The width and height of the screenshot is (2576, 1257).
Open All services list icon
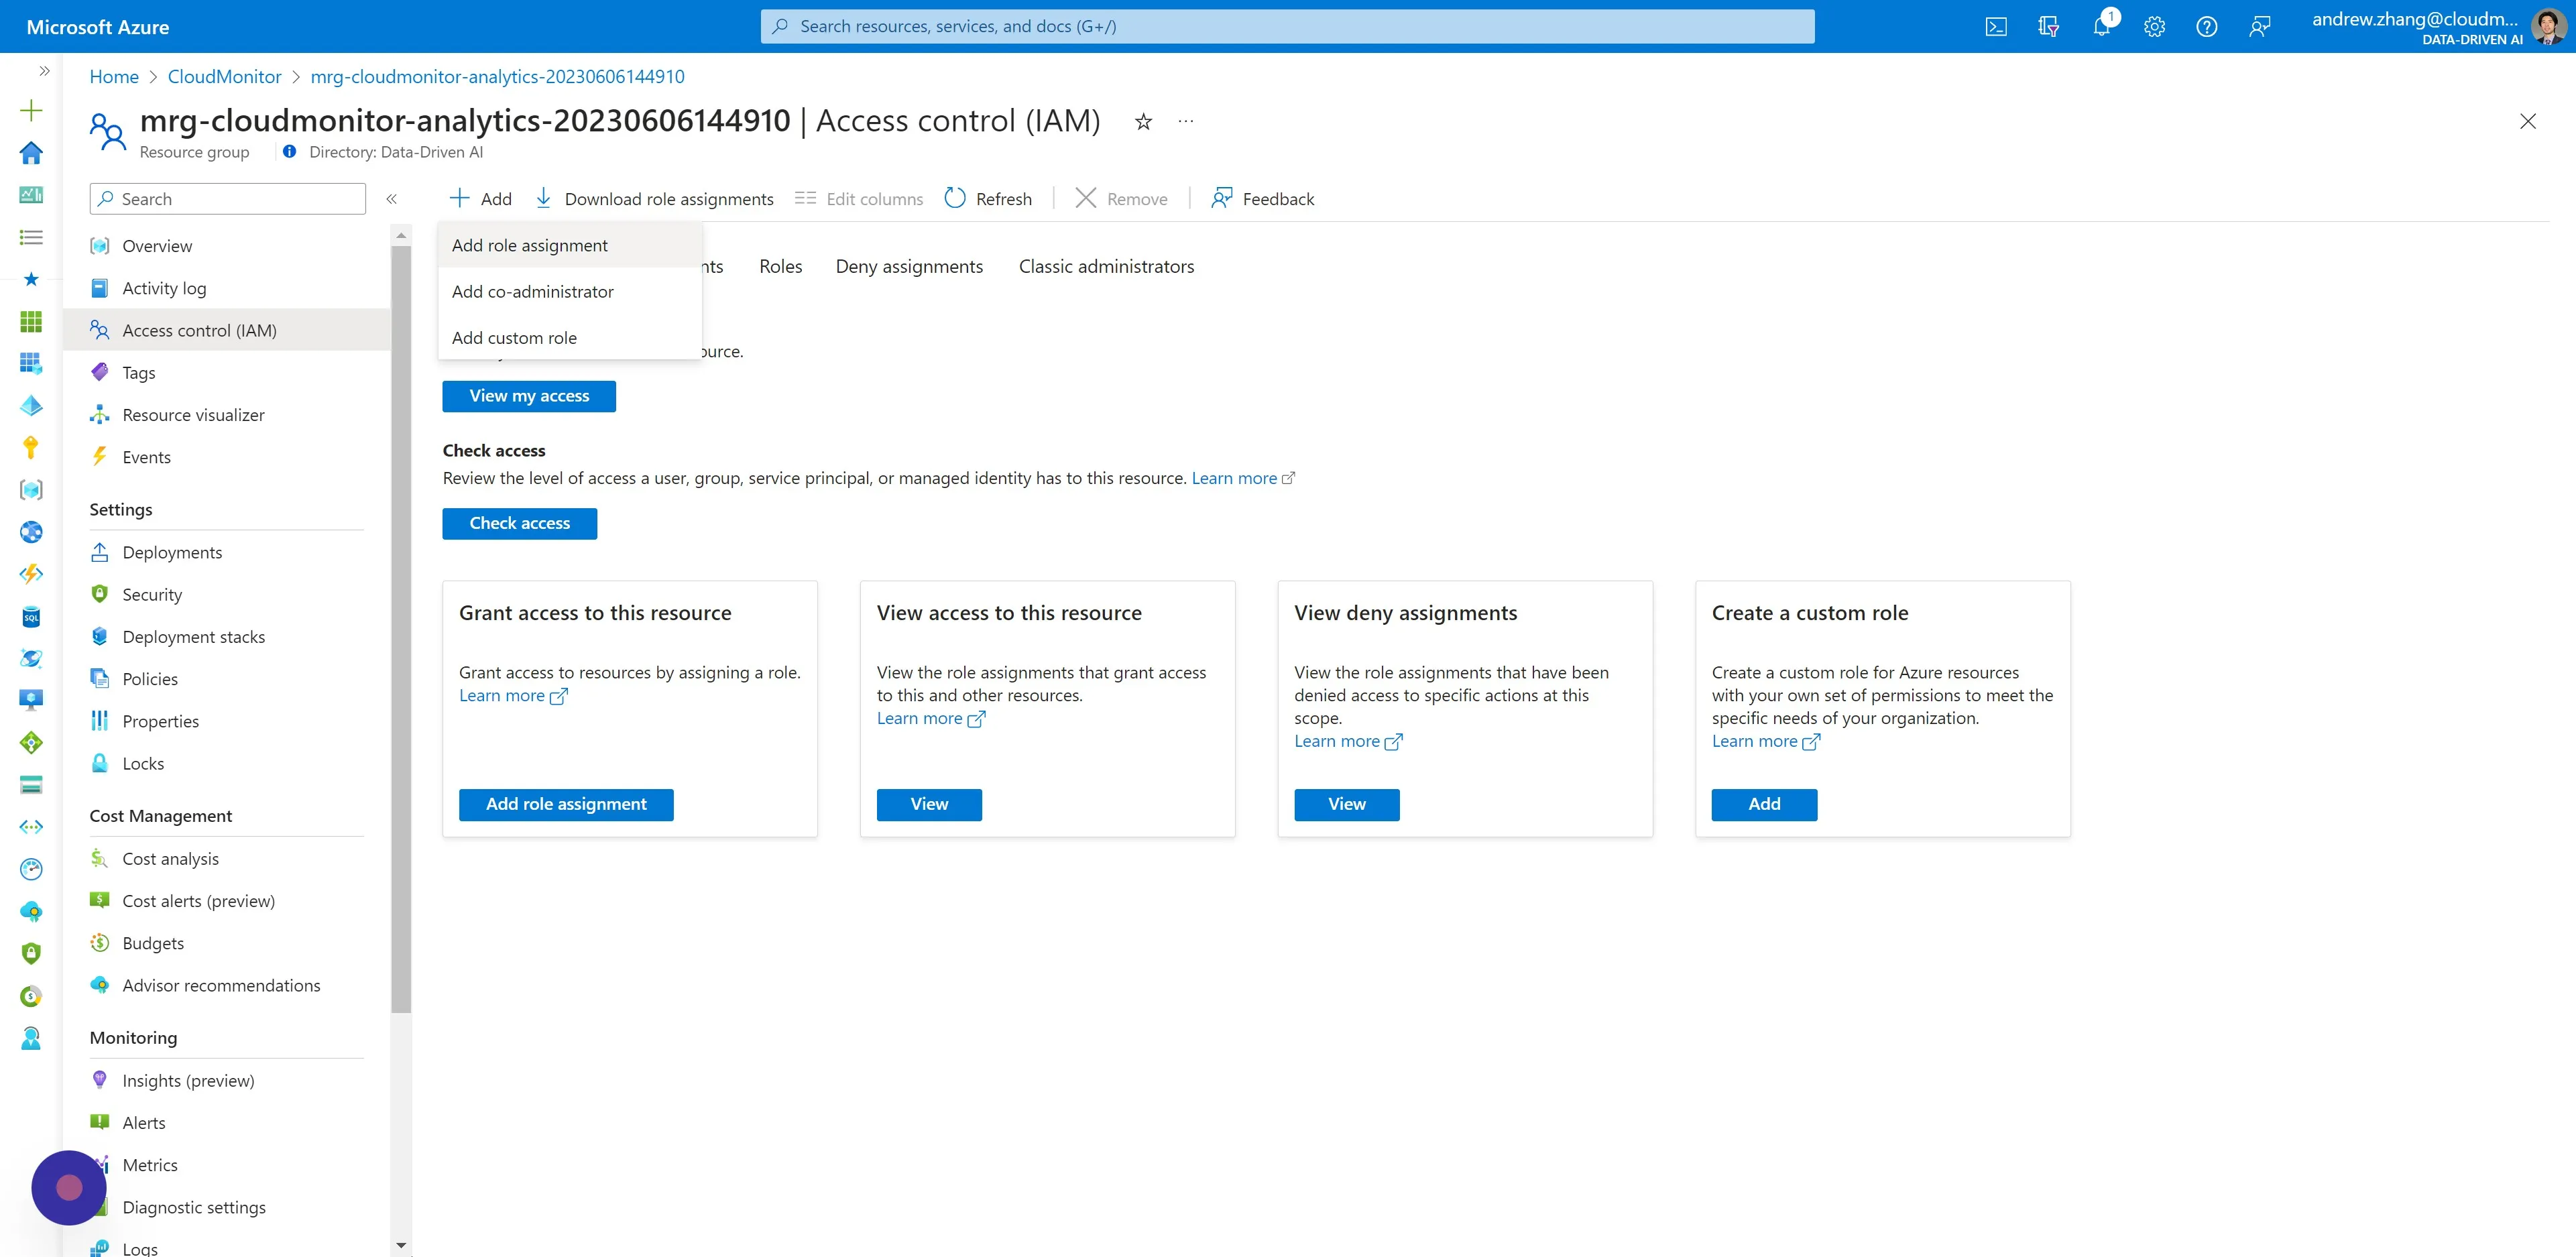tap(31, 237)
